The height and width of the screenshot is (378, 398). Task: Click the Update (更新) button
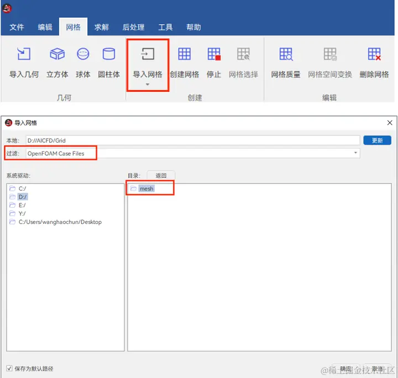click(x=377, y=140)
